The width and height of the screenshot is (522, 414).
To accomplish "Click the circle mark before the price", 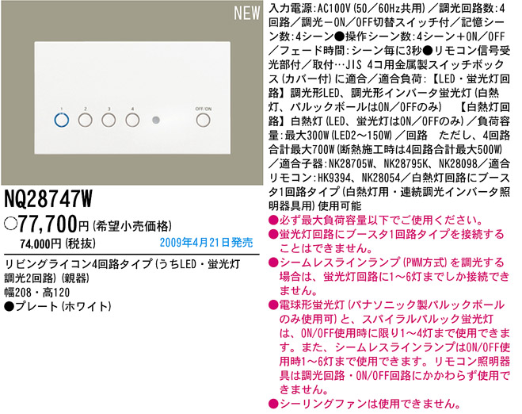I will click(x=10, y=222).
